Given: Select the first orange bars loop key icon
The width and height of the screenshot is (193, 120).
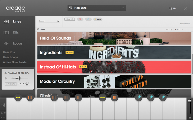Looking at the screenshot, I should coord(30,98).
